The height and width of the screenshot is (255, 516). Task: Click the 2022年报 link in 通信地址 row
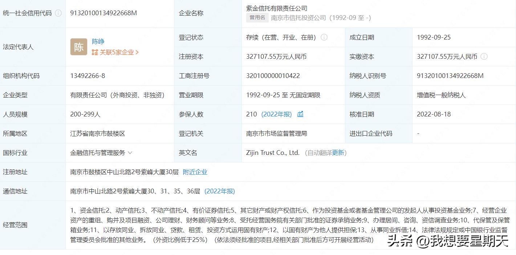tap(219, 191)
